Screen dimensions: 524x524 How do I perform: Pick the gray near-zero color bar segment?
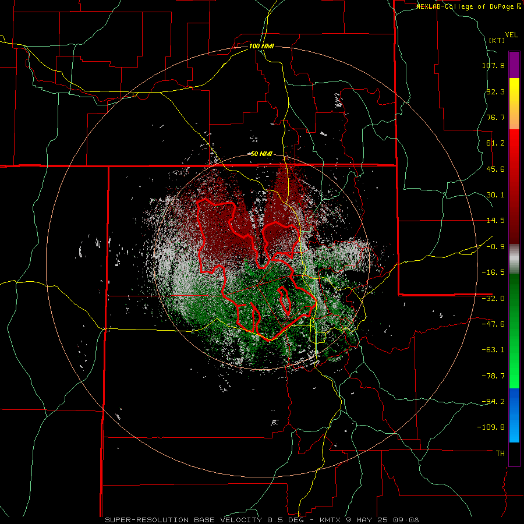pos(514,259)
